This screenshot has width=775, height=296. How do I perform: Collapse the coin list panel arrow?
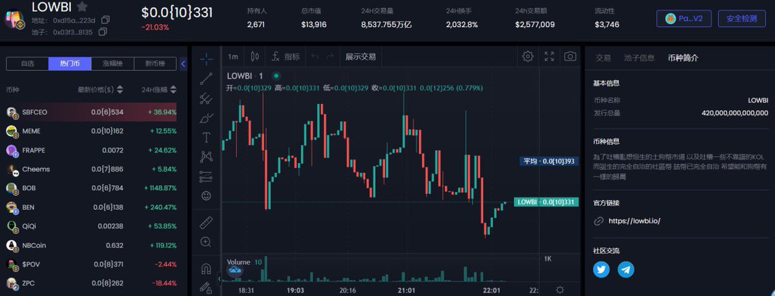(183, 63)
